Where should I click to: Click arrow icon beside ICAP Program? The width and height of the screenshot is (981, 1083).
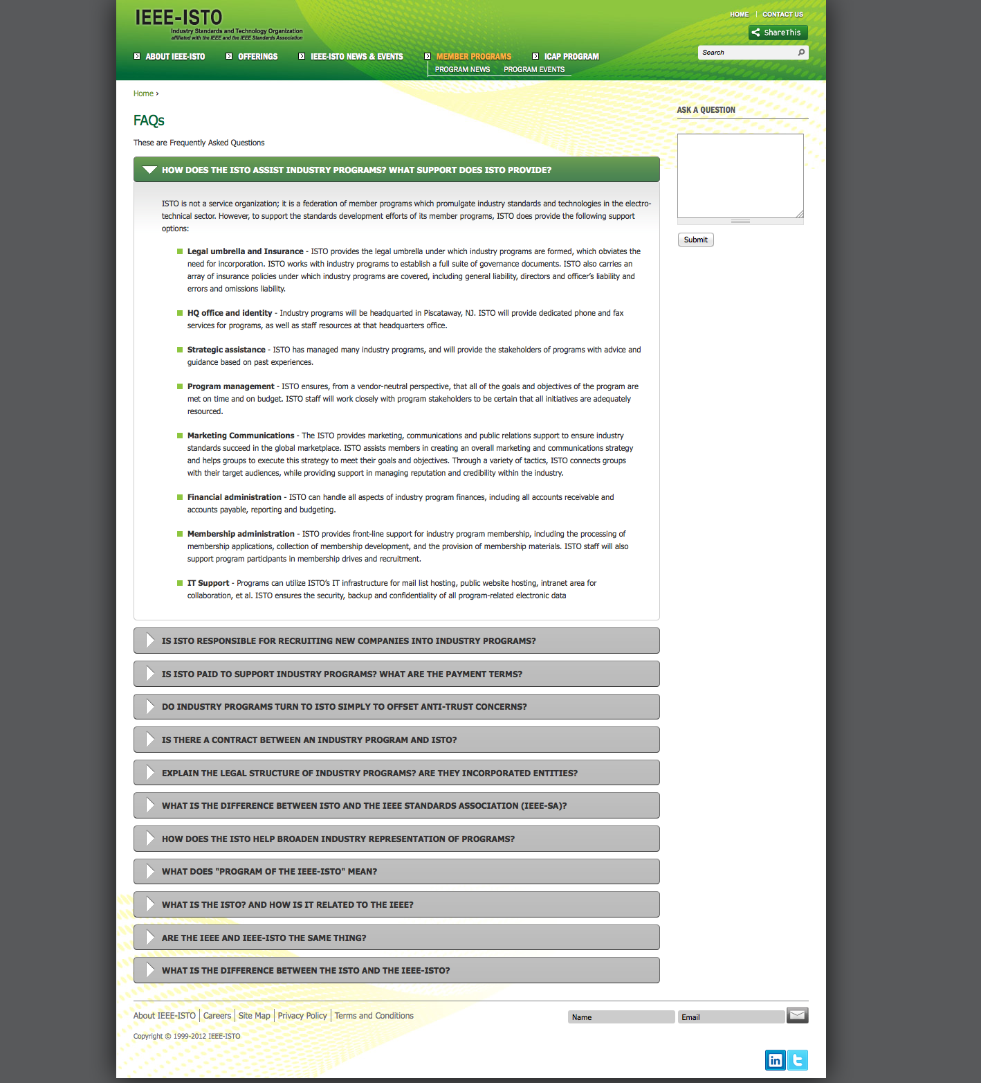(535, 56)
